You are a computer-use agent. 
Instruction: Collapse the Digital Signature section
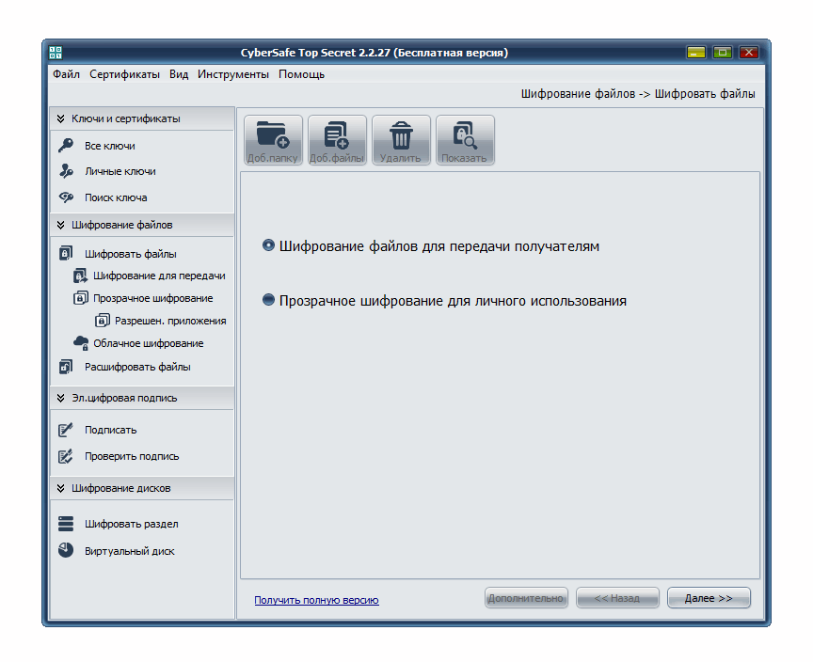pyautogui.click(x=61, y=398)
